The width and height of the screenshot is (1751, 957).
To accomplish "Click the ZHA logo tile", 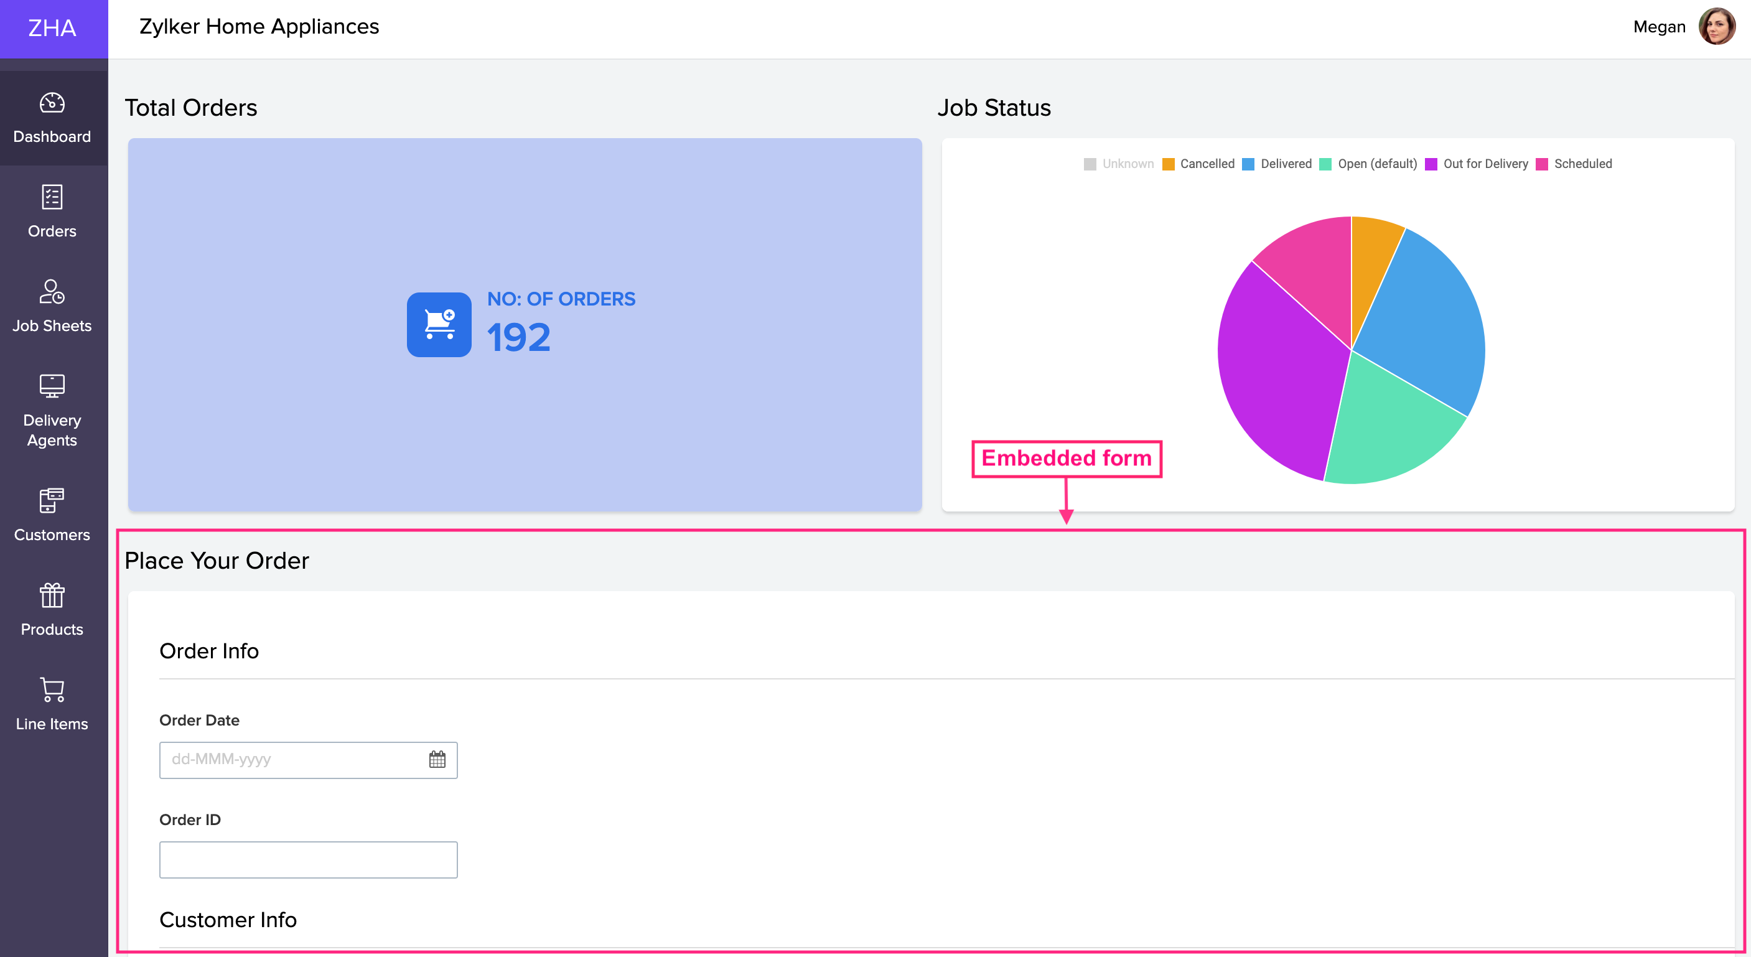I will (x=53, y=29).
